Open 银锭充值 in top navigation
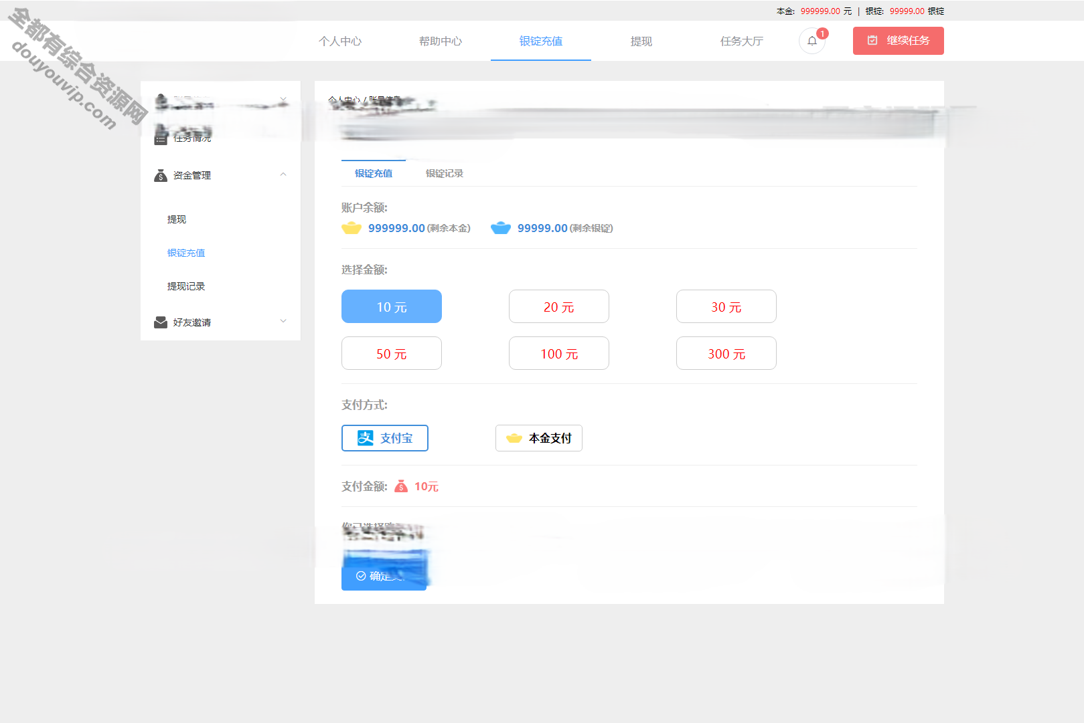 click(541, 41)
